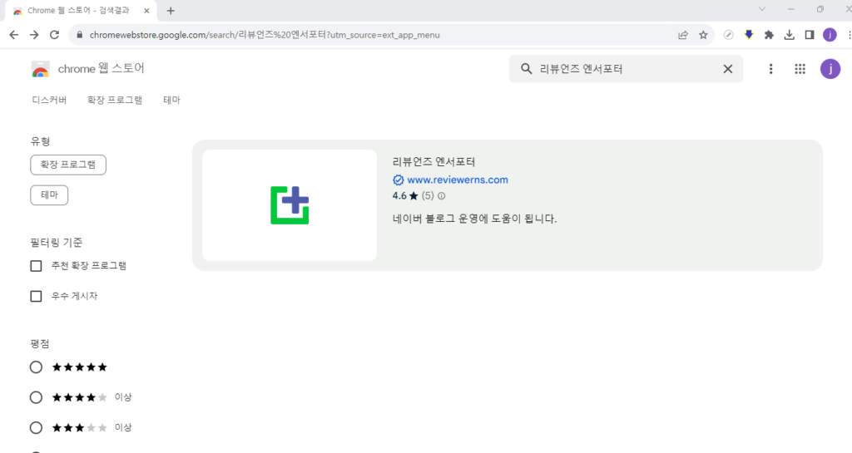Click the rating info icon beside (5)

(x=441, y=196)
